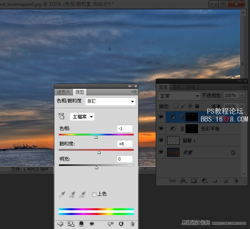Image resolution: width=250 pixels, height=229 pixels.
Task: Select 背景 layer thumbnail
Action: click(173, 152)
